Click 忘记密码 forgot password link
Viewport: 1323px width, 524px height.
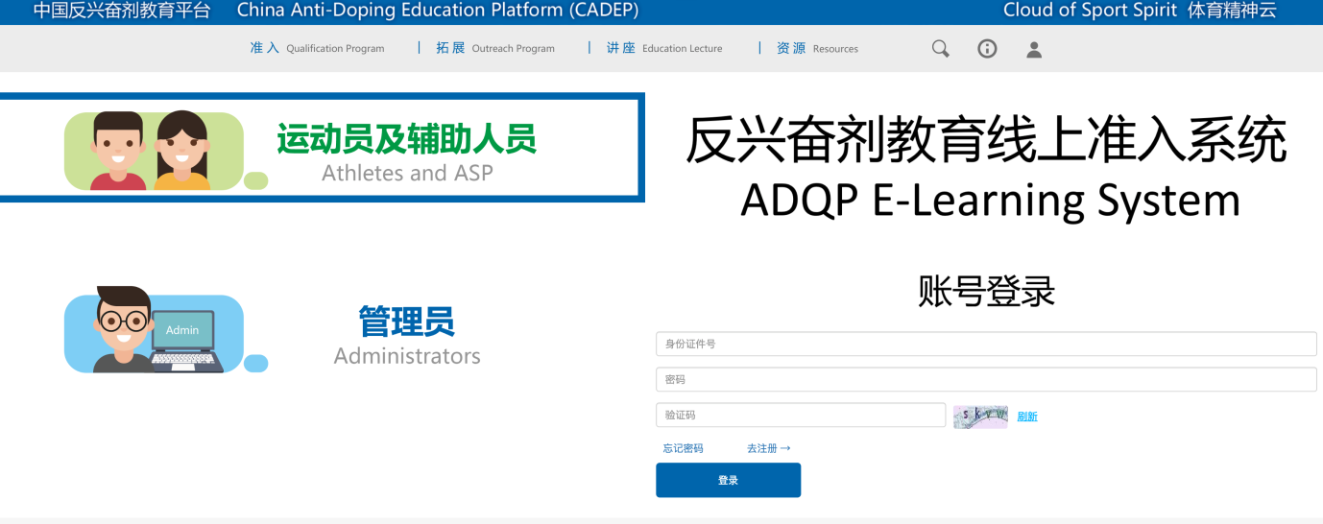tap(683, 448)
